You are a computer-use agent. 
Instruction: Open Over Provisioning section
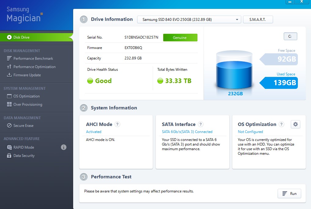(x=28, y=104)
